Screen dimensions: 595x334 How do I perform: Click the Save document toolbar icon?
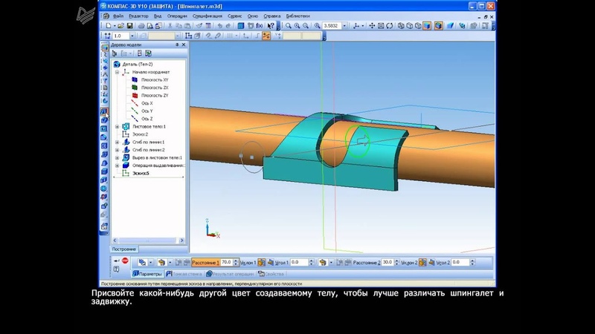[x=129, y=26]
